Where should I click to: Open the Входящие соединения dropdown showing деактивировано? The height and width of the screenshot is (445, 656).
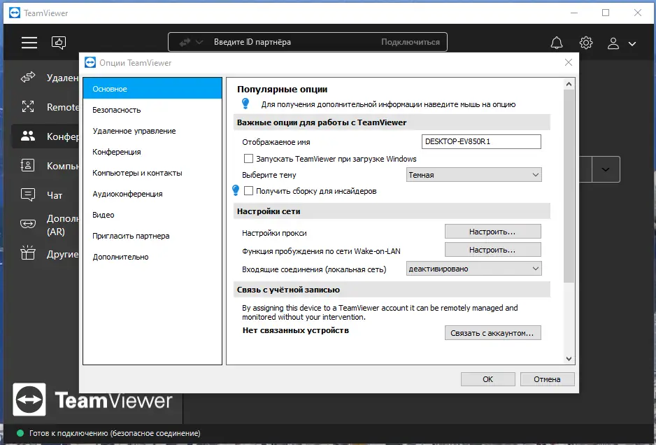473,268
